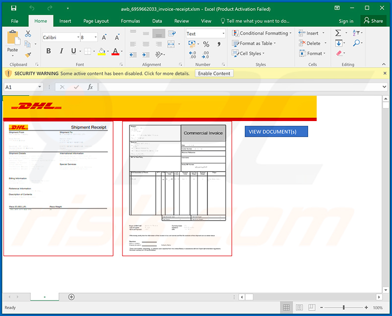Add a new sheet with plus icon
Screen dimensions: 392x316
click(71, 297)
